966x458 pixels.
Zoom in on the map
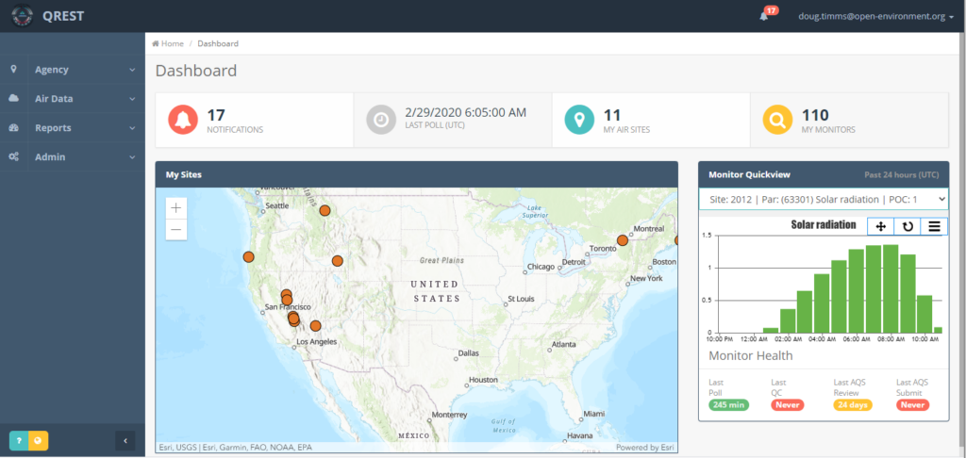tap(176, 208)
